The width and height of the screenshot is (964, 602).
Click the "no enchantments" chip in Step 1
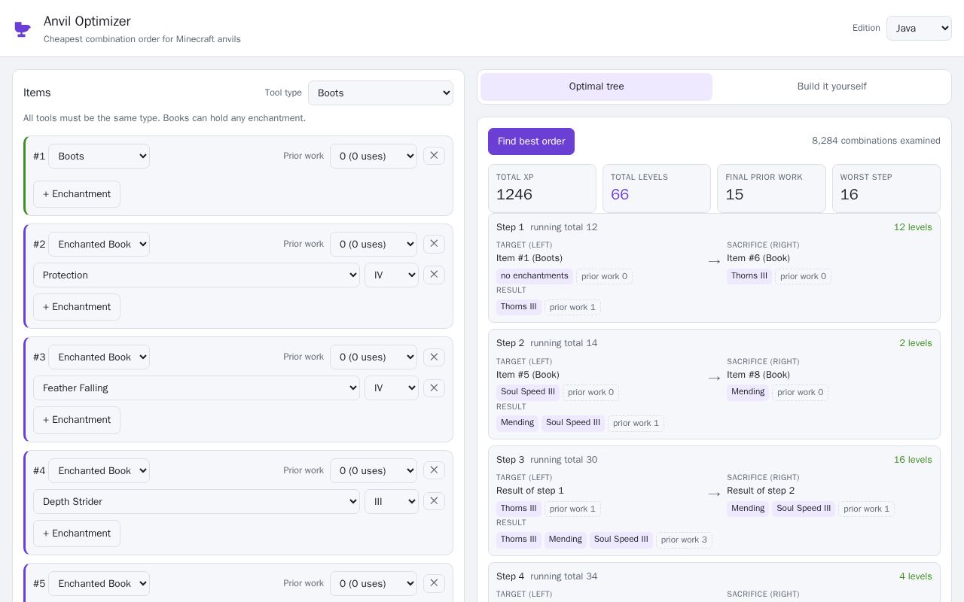point(535,276)
